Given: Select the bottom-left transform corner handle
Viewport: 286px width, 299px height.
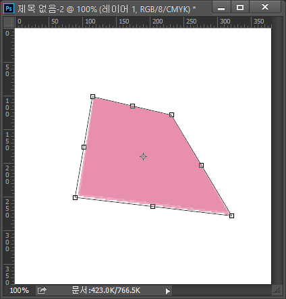Looking at the screenshot, I should click(76, 197).
